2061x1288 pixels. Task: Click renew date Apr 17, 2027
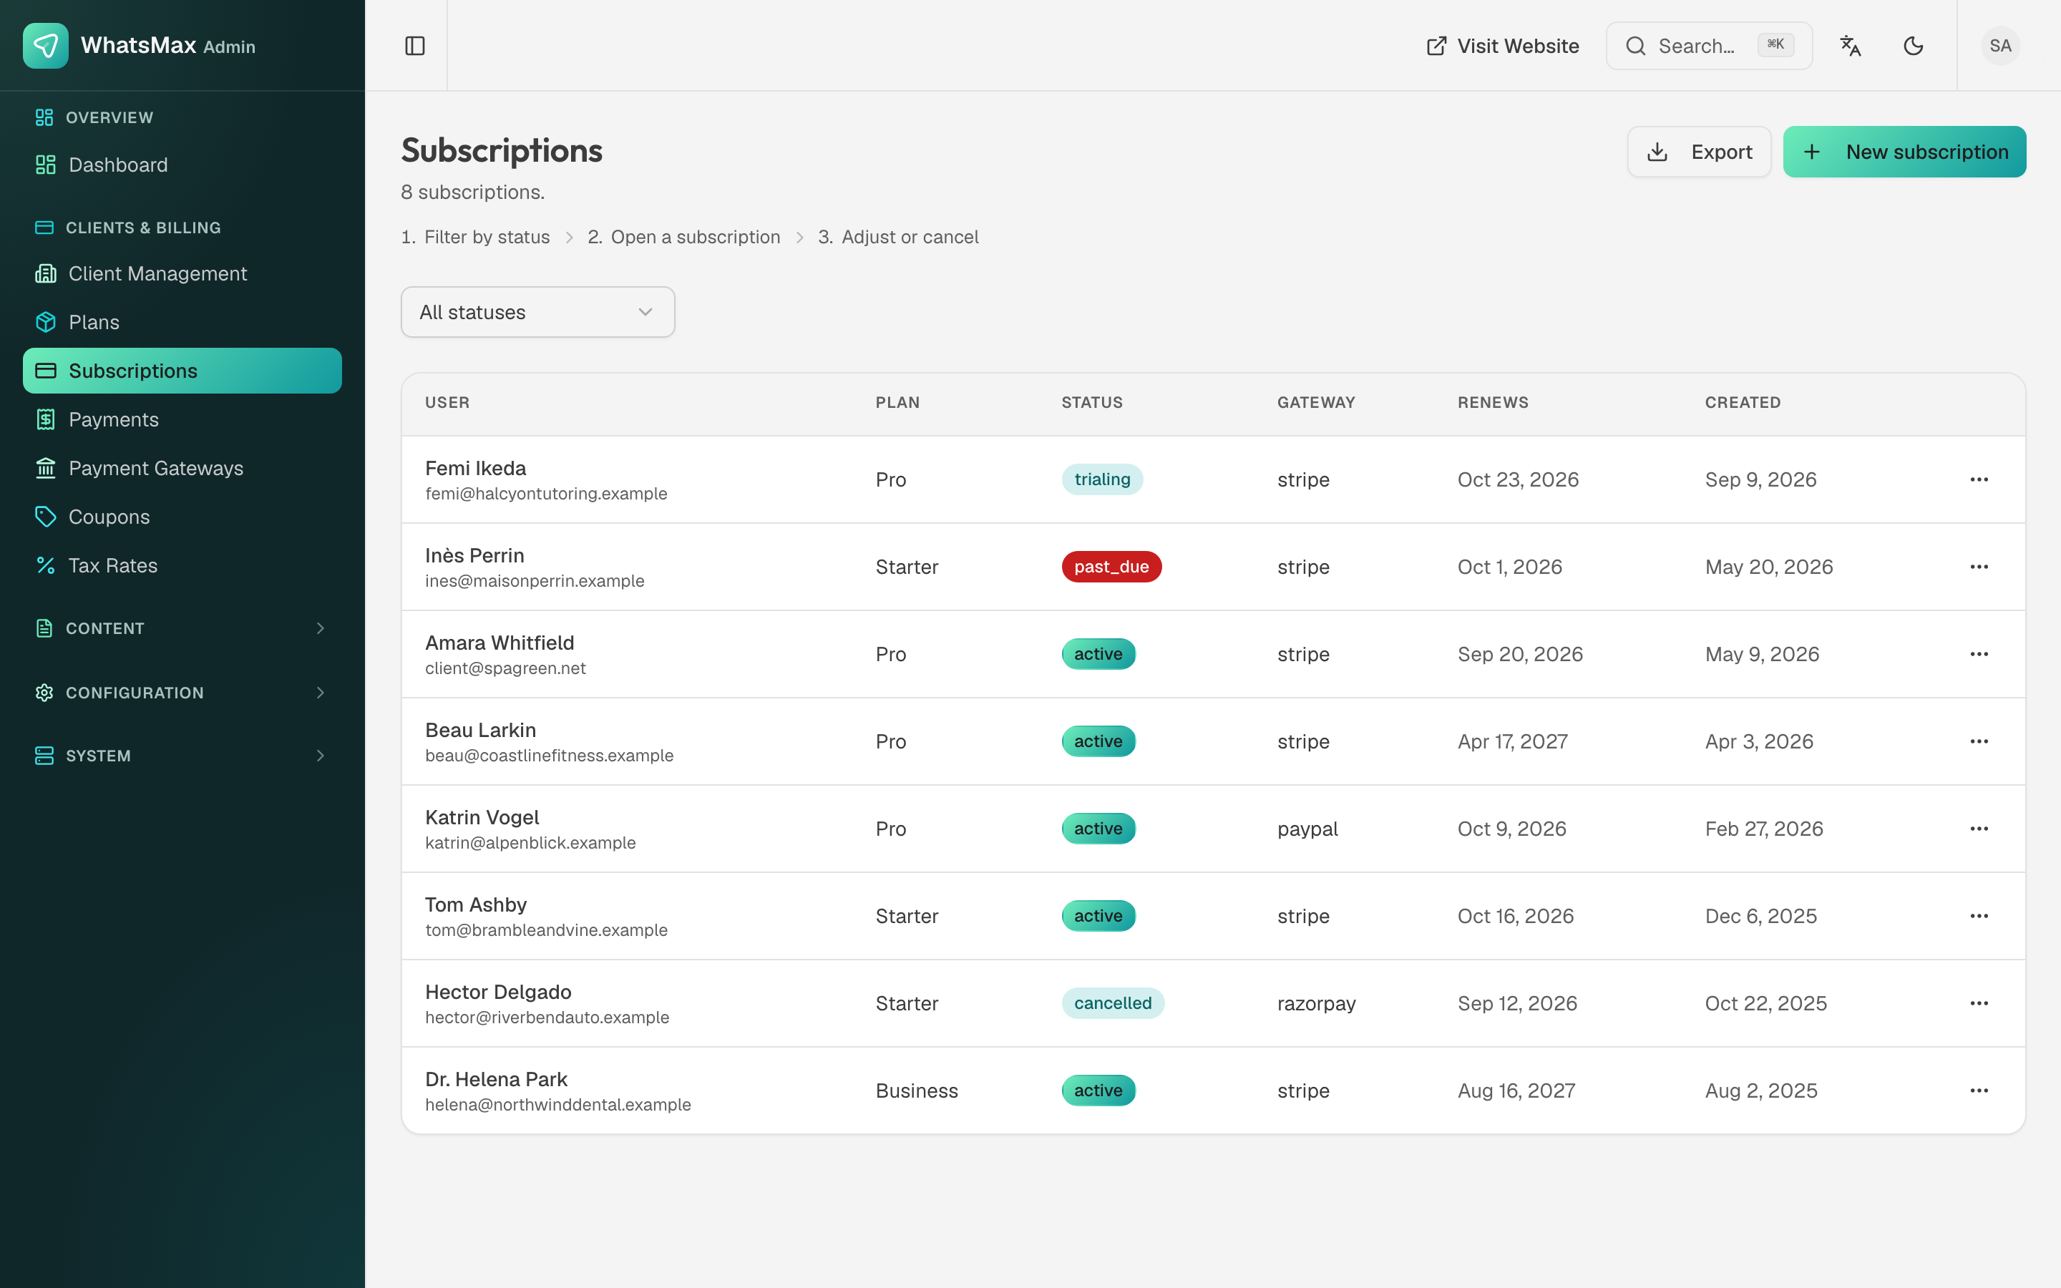tap(1513, 742)
